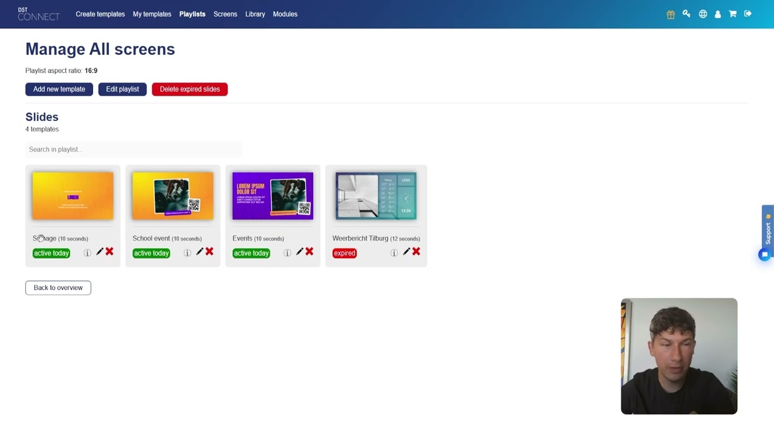Edit the first slide with pencil icon

point(100,252)
